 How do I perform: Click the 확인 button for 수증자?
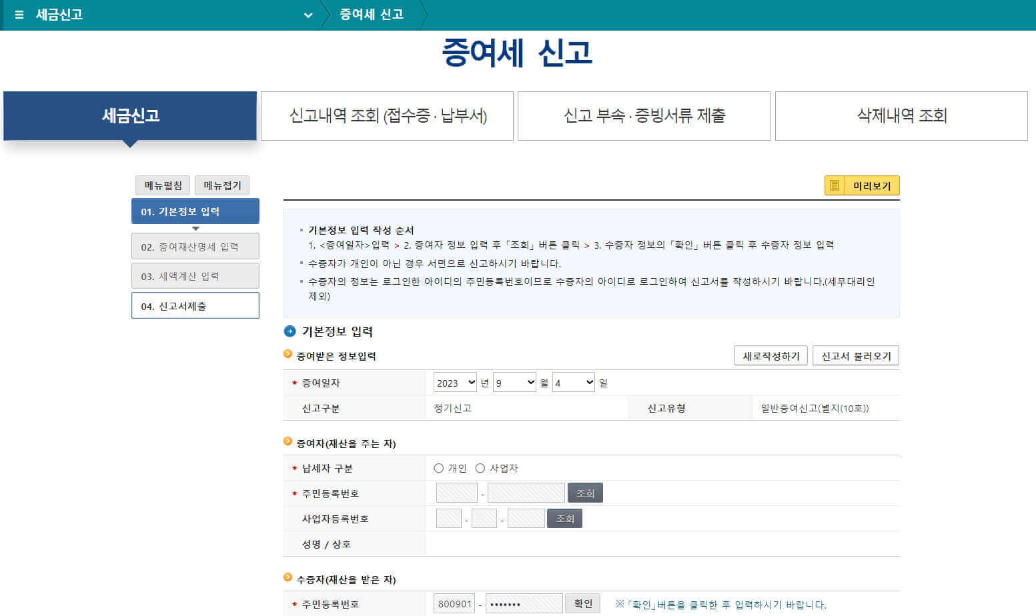[x=583, y=603]
